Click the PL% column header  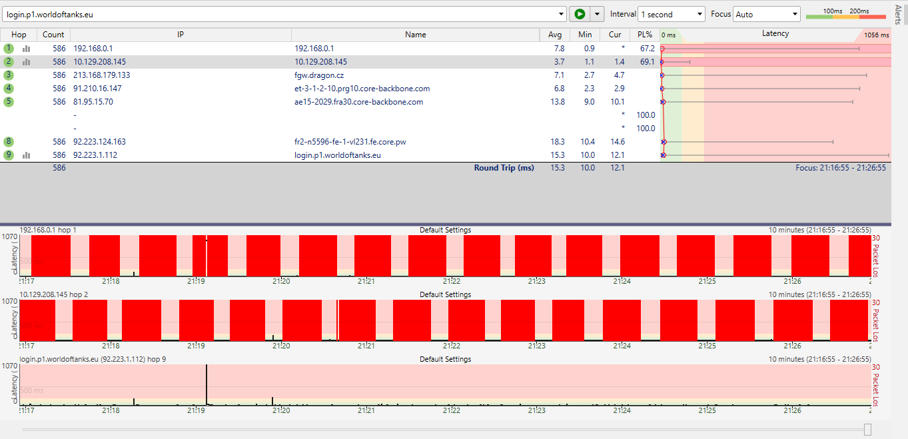coord(644,35)
